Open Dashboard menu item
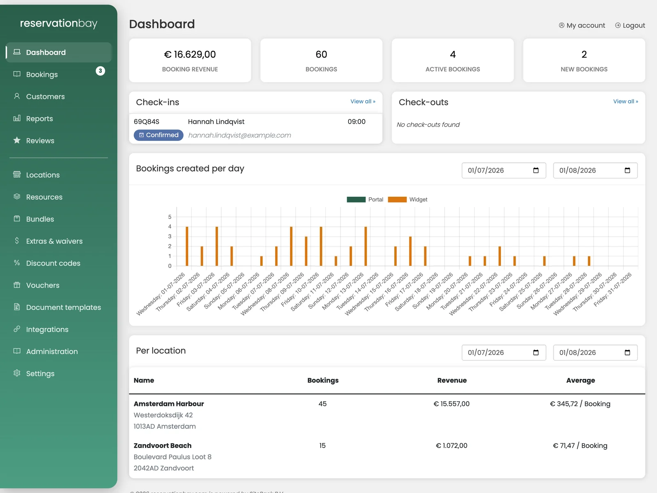The height and width of the screenshot is (493, 657). pyautogui.click(x=59, y=52)
